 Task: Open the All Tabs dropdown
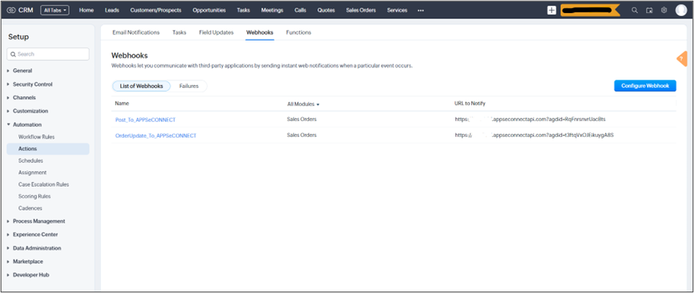pyautogui.click(x=55, y=10)
